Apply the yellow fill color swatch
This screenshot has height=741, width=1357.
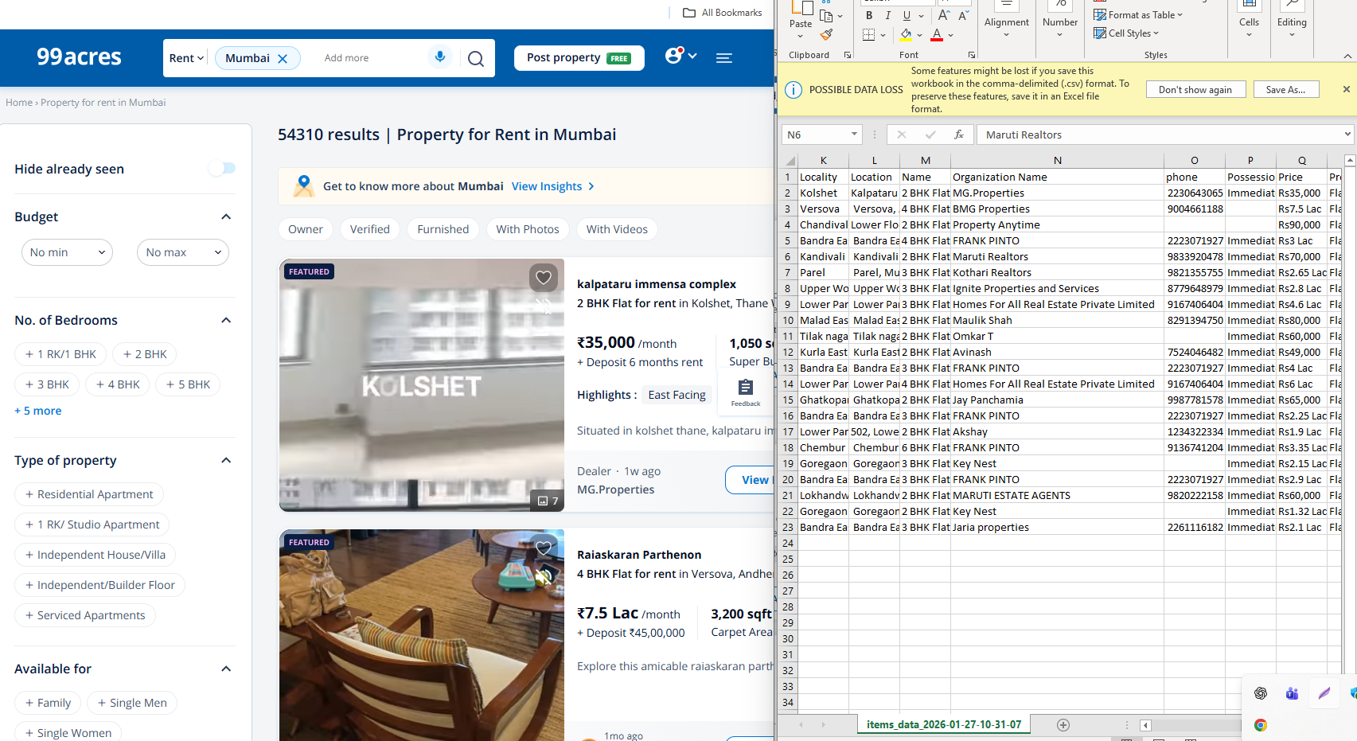(906, 35)
